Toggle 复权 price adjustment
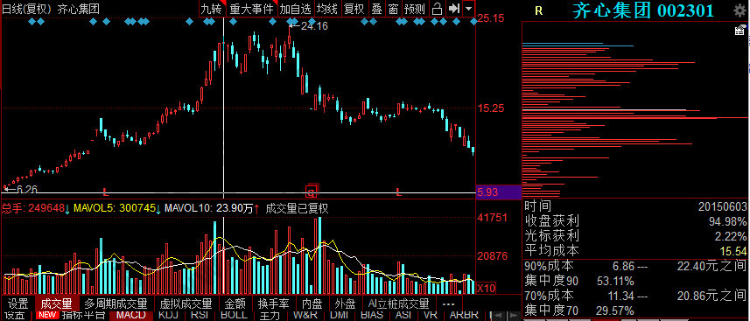This screenshot has width=750, height=321. 354,8
